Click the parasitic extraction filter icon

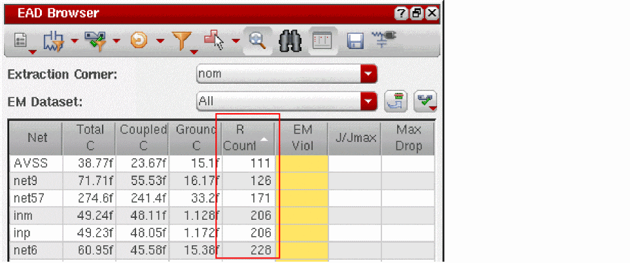(x=54, y=41)
